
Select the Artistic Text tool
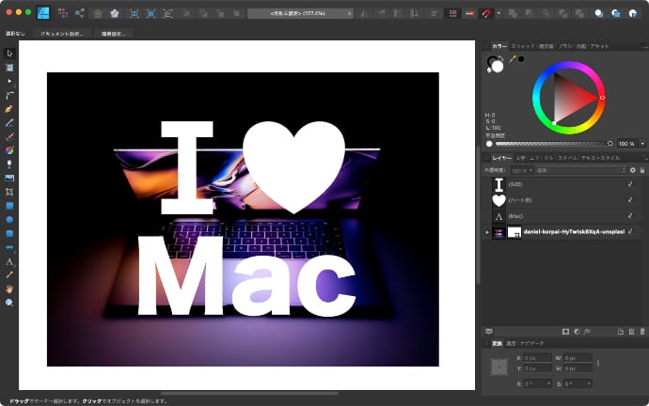point(9,261)
